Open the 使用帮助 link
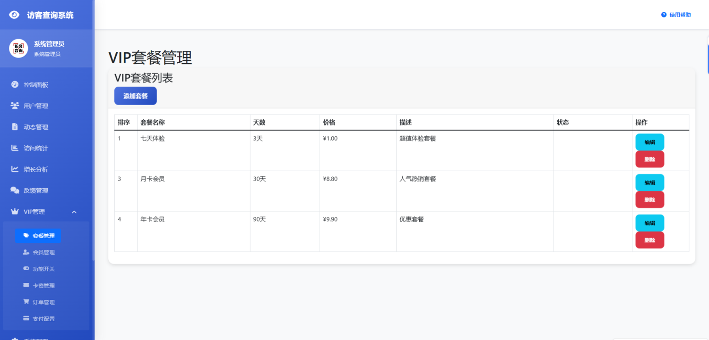 point(676,15)
